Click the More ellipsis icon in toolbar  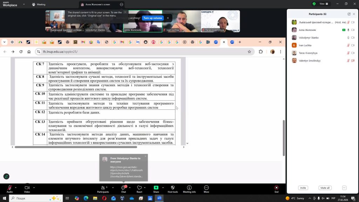point(206,188)
